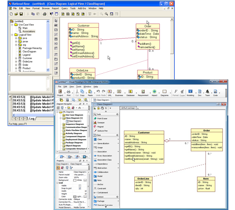Click the Customer class box in Visual Paradigm diagram

point(144,147)
